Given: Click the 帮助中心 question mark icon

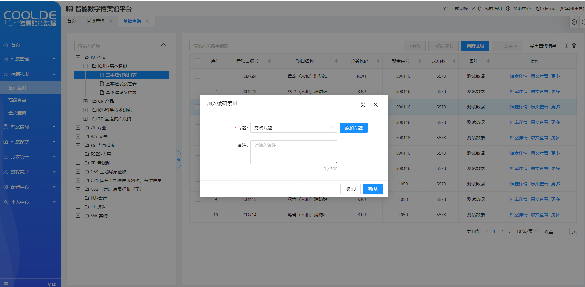Looking at the screenshot, I should pyautogui.click(x=508, y=8).
